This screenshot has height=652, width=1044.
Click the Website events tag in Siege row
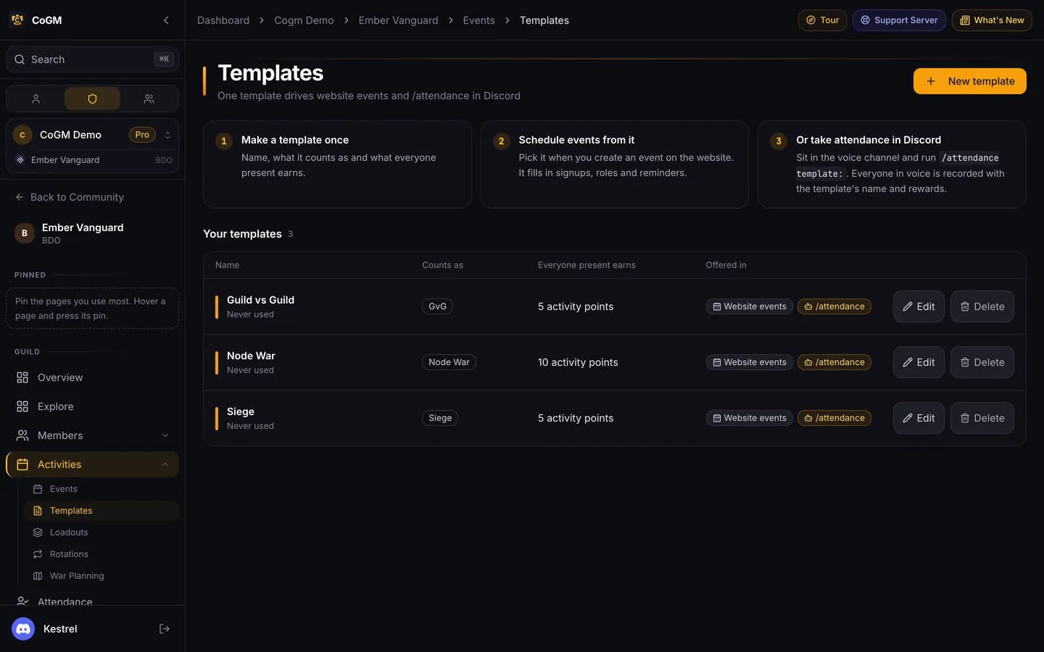(x=750, y=418)
